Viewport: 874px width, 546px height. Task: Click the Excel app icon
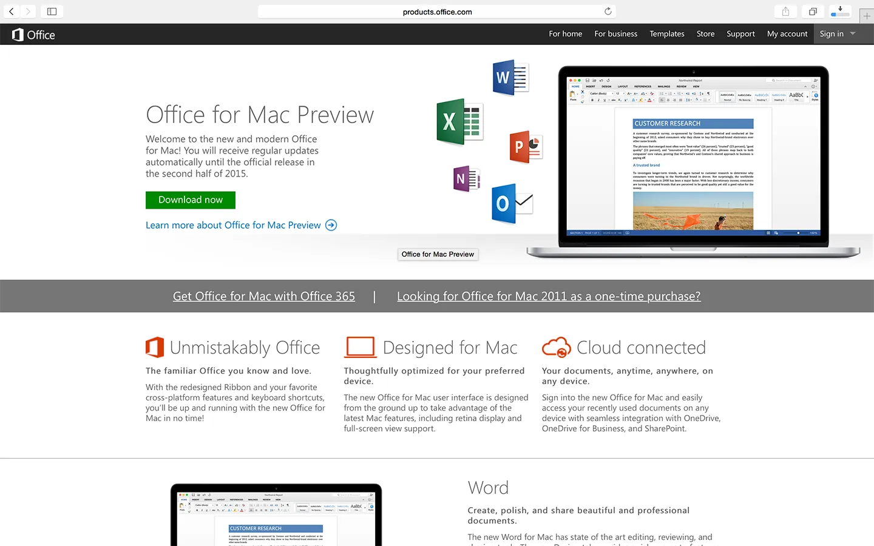pyautogui.click(x=459, y=122)
